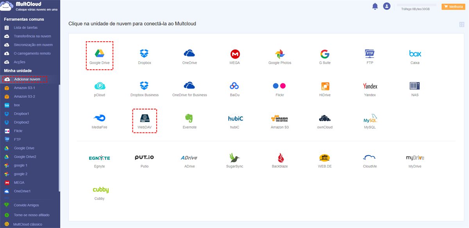Select Sincronização em nuvem from sidebar
This screenshot has width=469, height=228.
pos(29,44)
